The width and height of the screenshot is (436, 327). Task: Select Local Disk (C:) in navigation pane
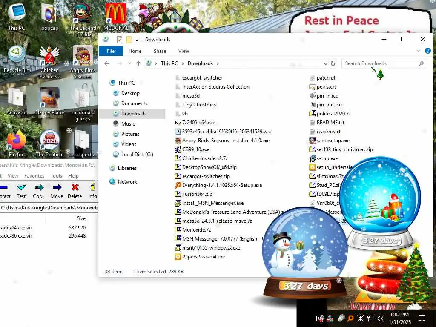pos(137,155)
